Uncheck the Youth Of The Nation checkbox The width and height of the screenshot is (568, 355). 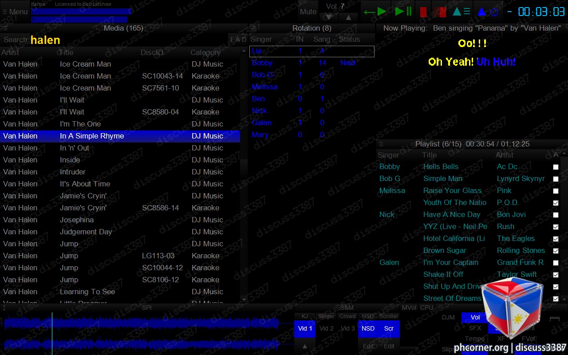[556, 203]
